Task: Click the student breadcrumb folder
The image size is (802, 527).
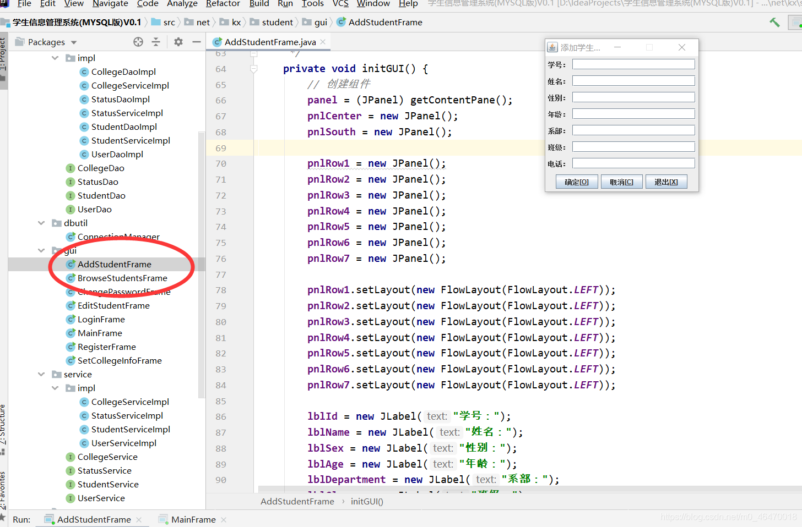Action: pyautogui.click(x=272, y=22)
